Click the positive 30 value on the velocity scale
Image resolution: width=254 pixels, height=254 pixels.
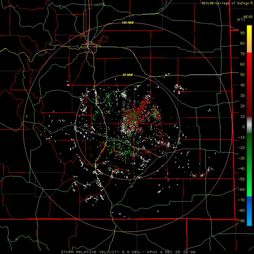click(x=242, y=96)
